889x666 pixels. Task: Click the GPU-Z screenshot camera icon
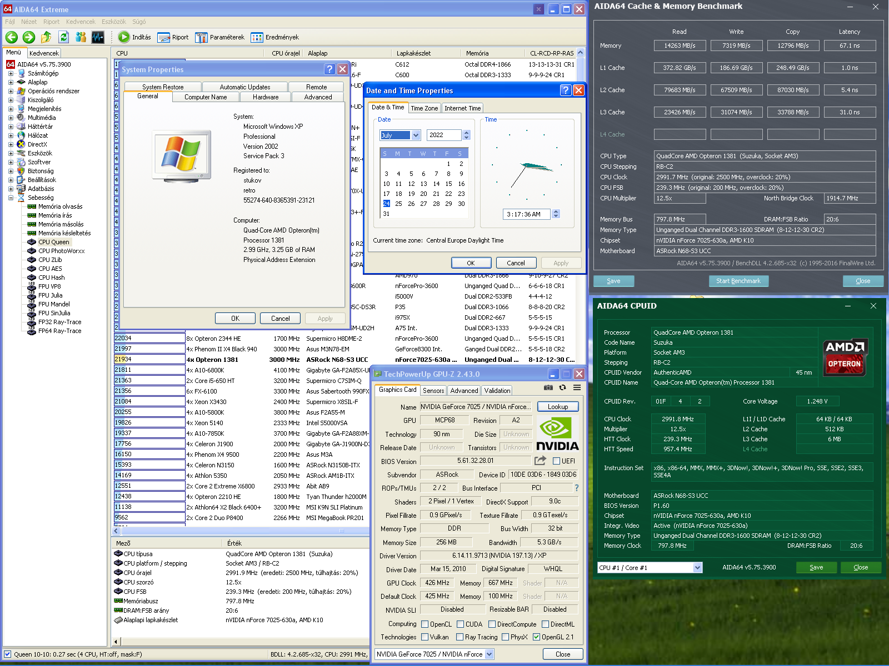tap(548, 387)
